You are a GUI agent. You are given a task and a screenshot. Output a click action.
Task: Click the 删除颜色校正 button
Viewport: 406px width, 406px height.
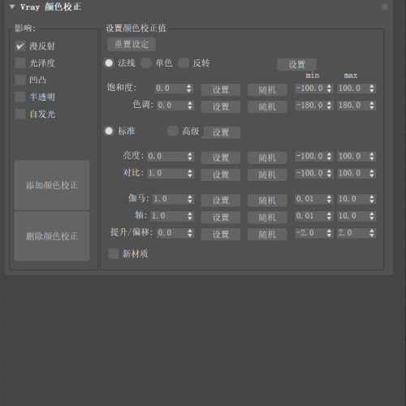coord(52,236)
